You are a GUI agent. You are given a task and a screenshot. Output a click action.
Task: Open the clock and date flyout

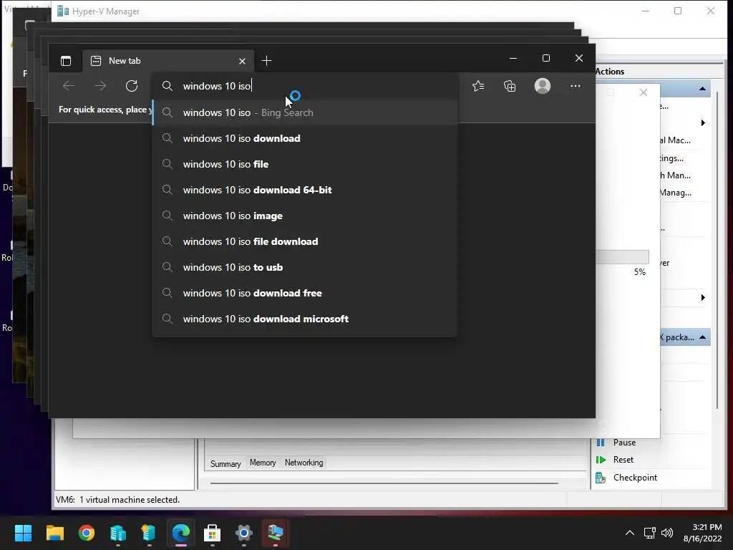click(703, 533)
